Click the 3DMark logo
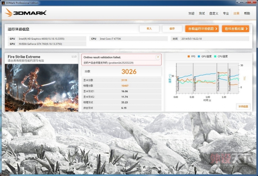The width and height of the screenshot is (258, 176). (25, 13)
